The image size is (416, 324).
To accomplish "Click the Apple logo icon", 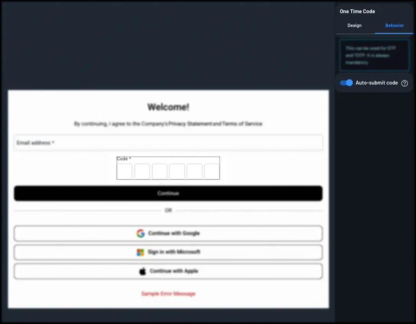I will (x=142, y=271).
